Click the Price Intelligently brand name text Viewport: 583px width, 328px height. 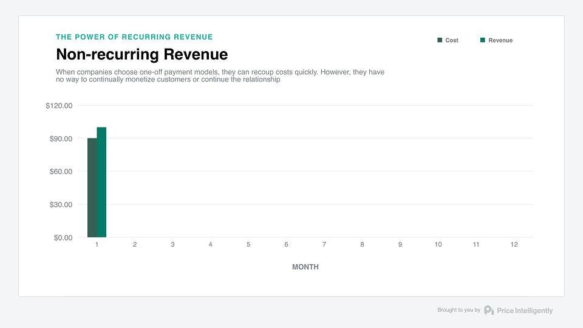pyautogui.click(x=525, y=310)
